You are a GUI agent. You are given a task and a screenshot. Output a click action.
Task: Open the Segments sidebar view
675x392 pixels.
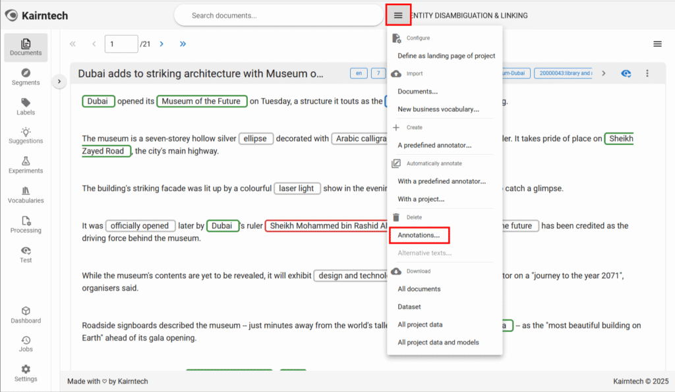coord(26,77)
